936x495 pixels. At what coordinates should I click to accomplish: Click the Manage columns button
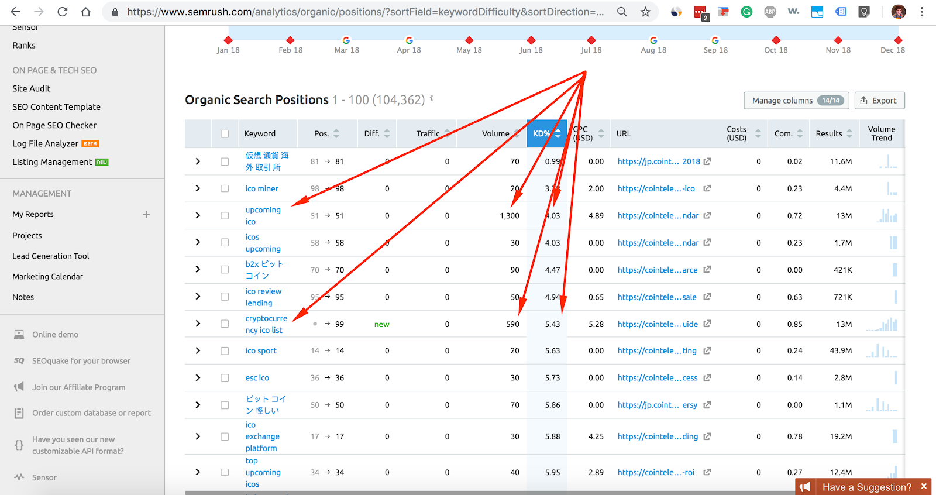(x=795, y=100)
